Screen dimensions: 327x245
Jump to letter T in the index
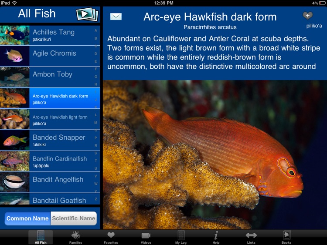(96, 161)
